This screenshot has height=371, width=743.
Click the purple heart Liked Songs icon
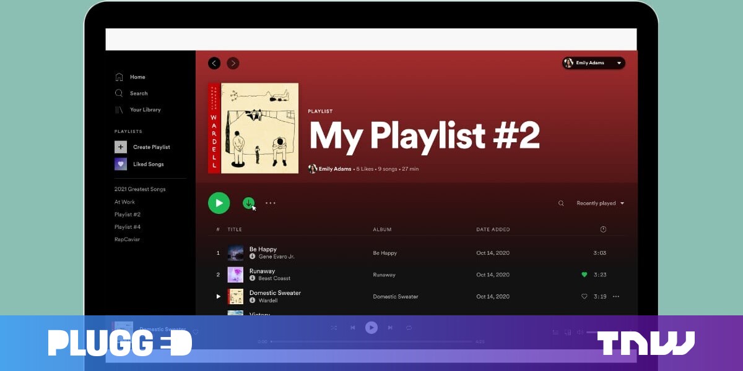click(x=121, y=164)
